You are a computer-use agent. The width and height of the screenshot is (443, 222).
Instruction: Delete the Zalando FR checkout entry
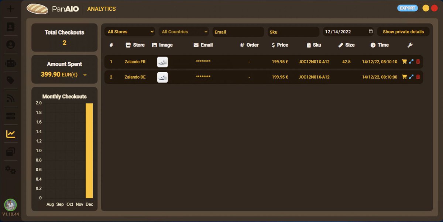pos(418,62)
